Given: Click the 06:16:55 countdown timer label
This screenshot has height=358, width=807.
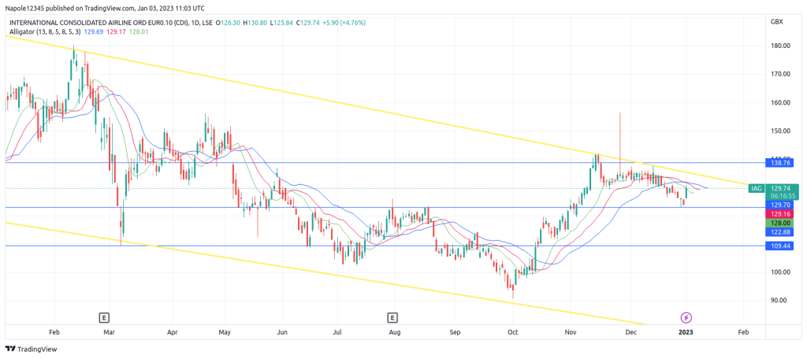Looking at the screenshot, I should (784, 196).
